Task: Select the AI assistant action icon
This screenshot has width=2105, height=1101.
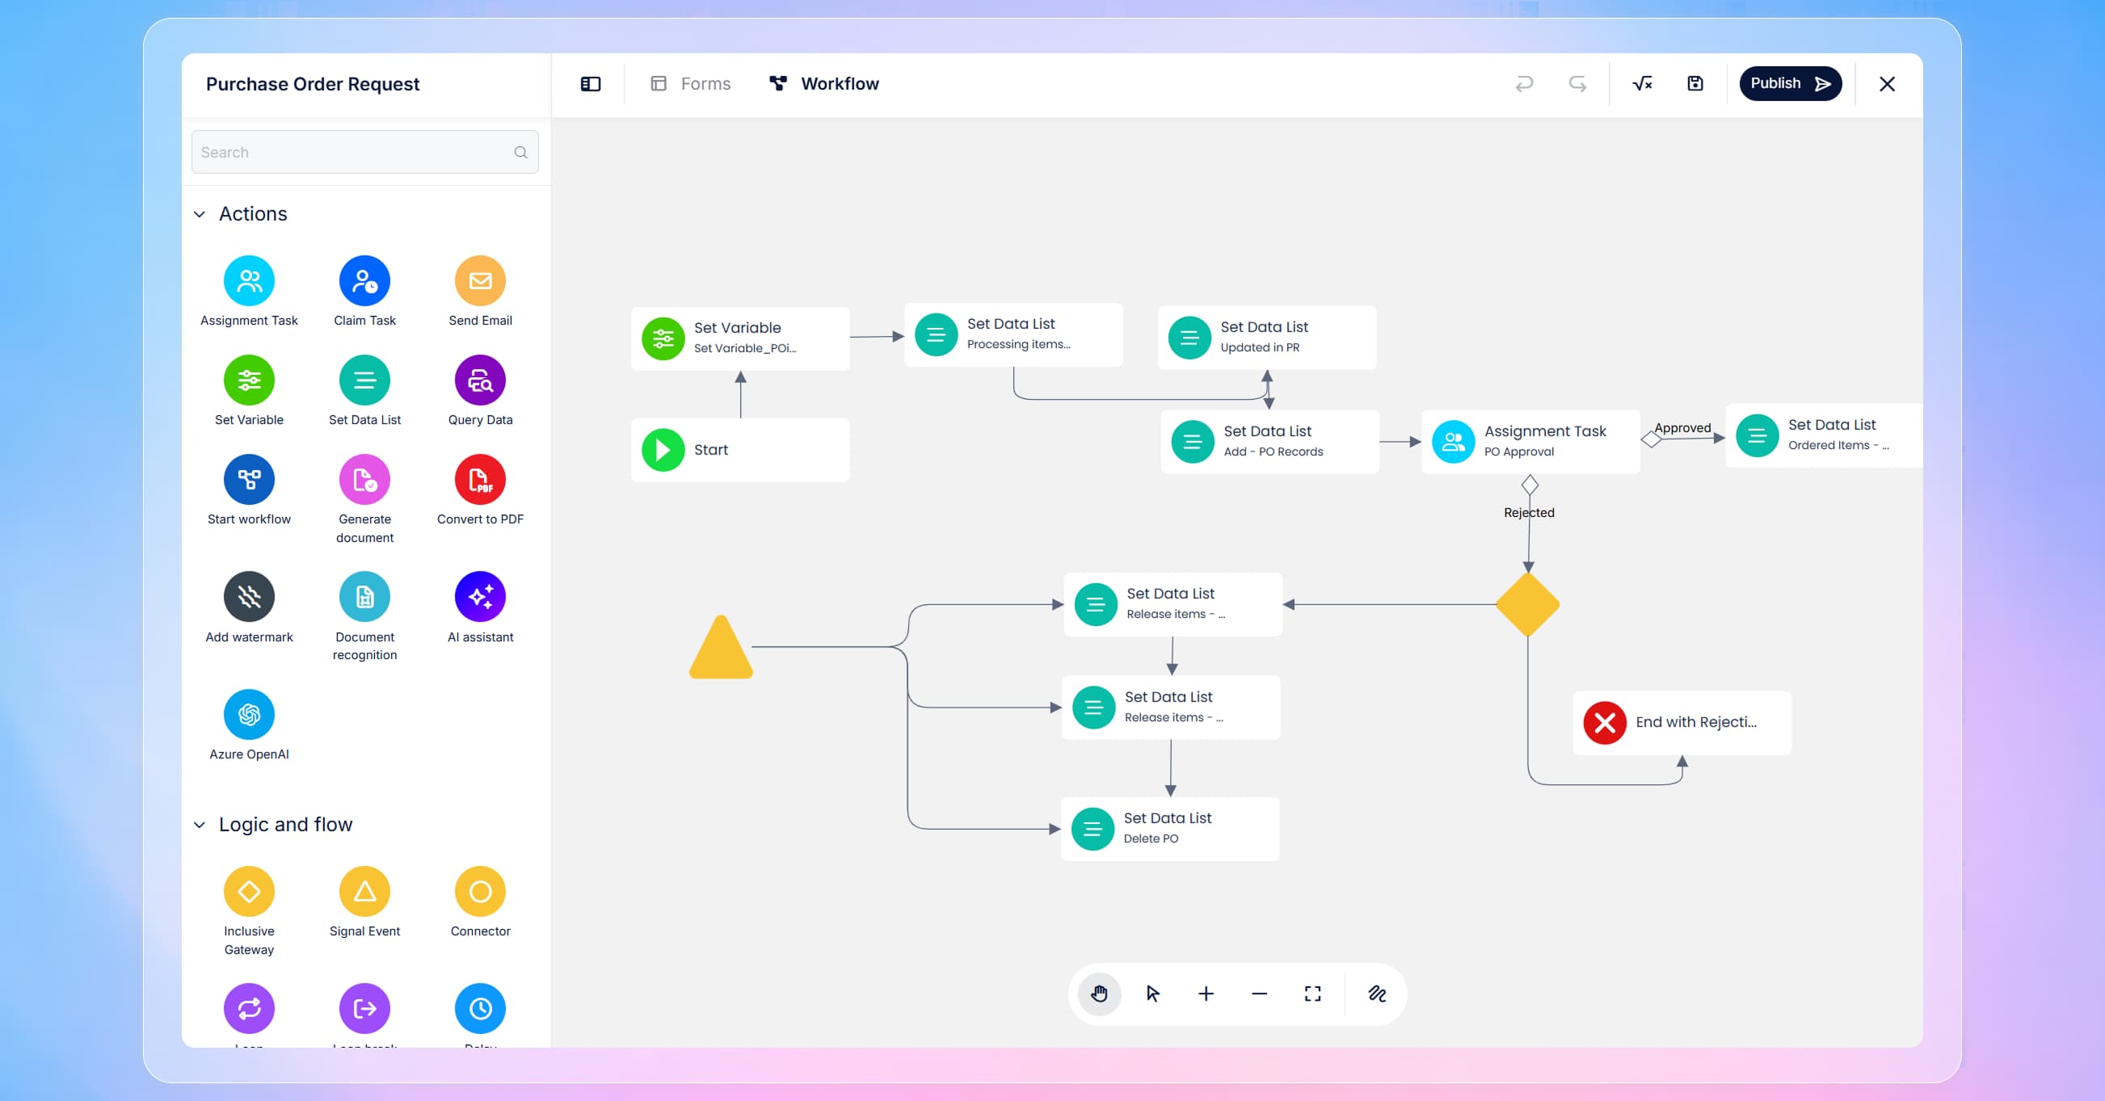Action: pos(480,597)
